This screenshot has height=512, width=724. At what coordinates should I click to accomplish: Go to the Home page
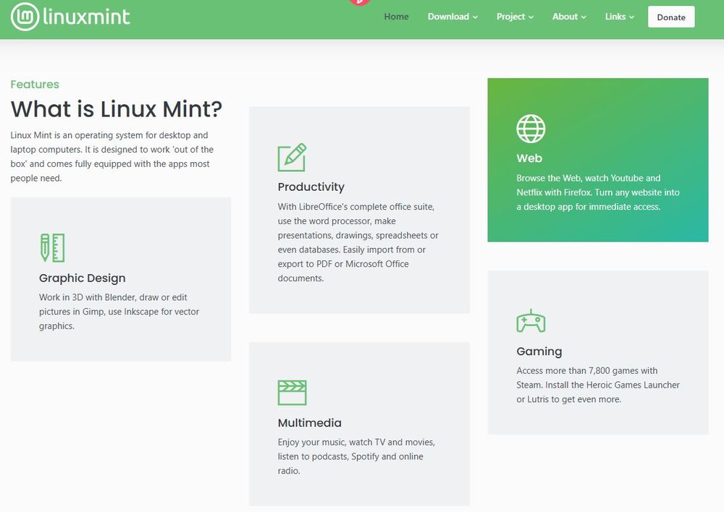(x=396, y=17)
